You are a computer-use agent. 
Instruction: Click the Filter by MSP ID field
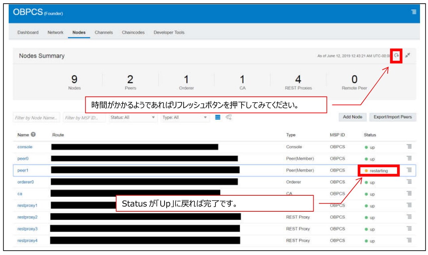[84, 118]
